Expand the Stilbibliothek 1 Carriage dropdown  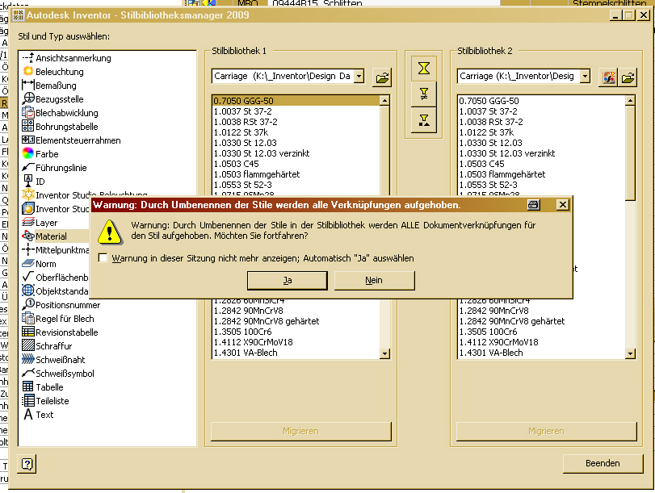click(x=359, y=76)
